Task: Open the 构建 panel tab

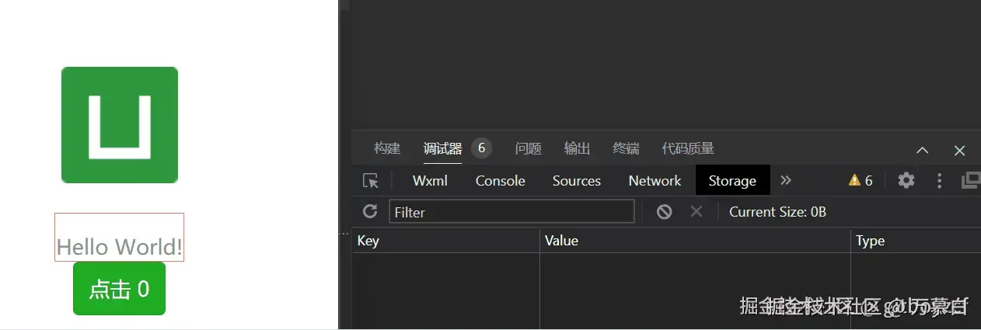Action: [x=387, y=148]
